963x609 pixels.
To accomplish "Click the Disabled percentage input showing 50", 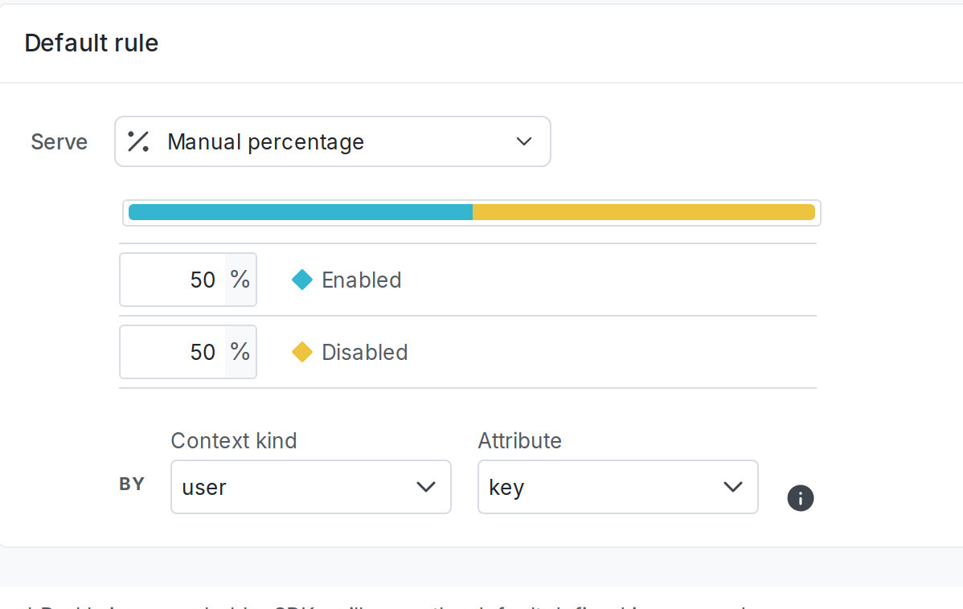I will pos(174,352).
